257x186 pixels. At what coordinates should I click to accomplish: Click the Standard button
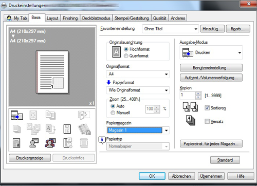225,160
